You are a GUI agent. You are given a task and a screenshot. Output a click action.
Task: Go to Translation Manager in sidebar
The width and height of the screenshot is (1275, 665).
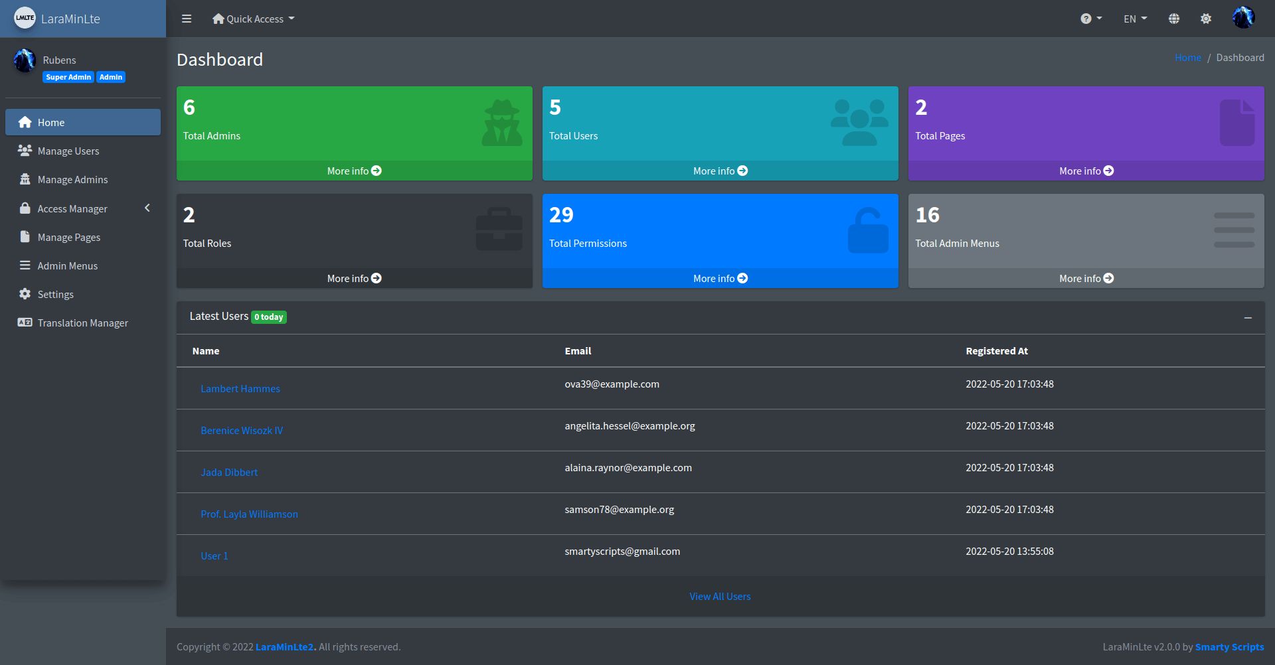82,323
